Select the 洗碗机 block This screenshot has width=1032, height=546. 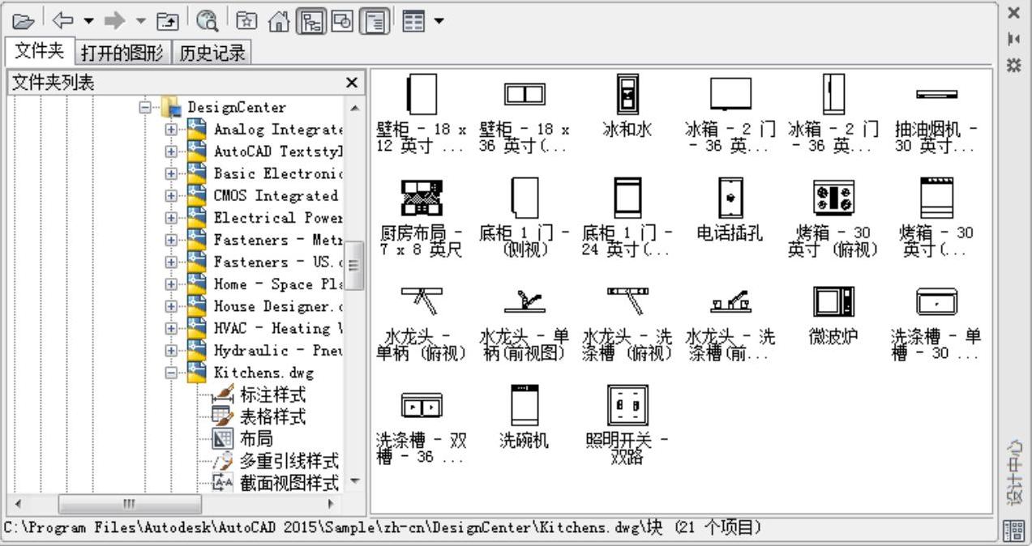point(525,416)
